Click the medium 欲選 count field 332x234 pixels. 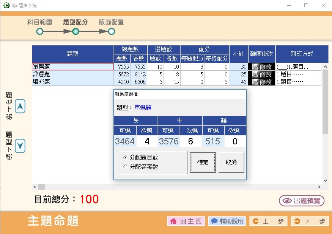coord(190,141)
